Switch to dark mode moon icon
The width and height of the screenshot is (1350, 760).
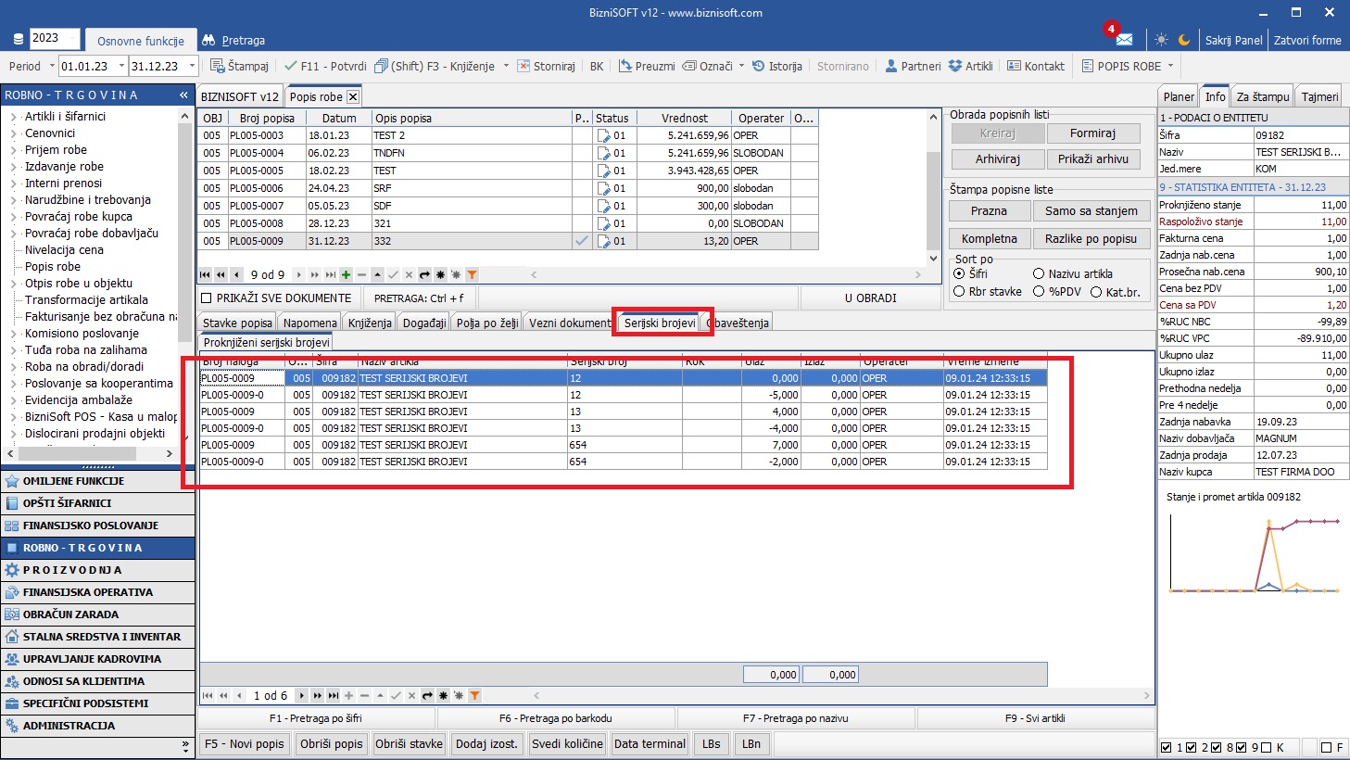point(1184,40)
